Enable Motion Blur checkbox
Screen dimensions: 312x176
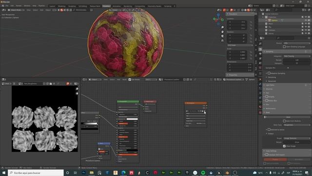click(267, 101)
